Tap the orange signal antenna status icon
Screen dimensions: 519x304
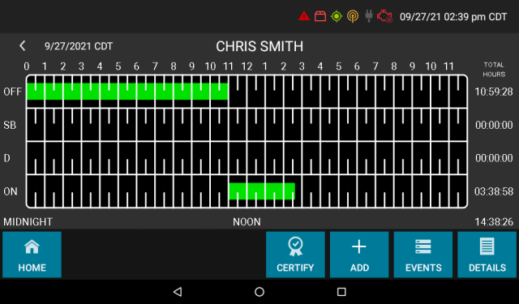[x=353, y=16]
